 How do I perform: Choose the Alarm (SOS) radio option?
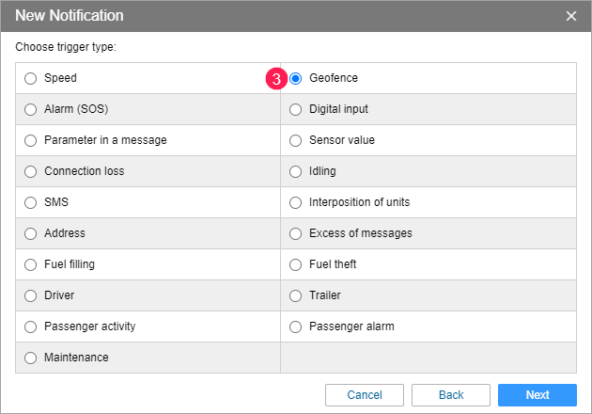point(31,109)
